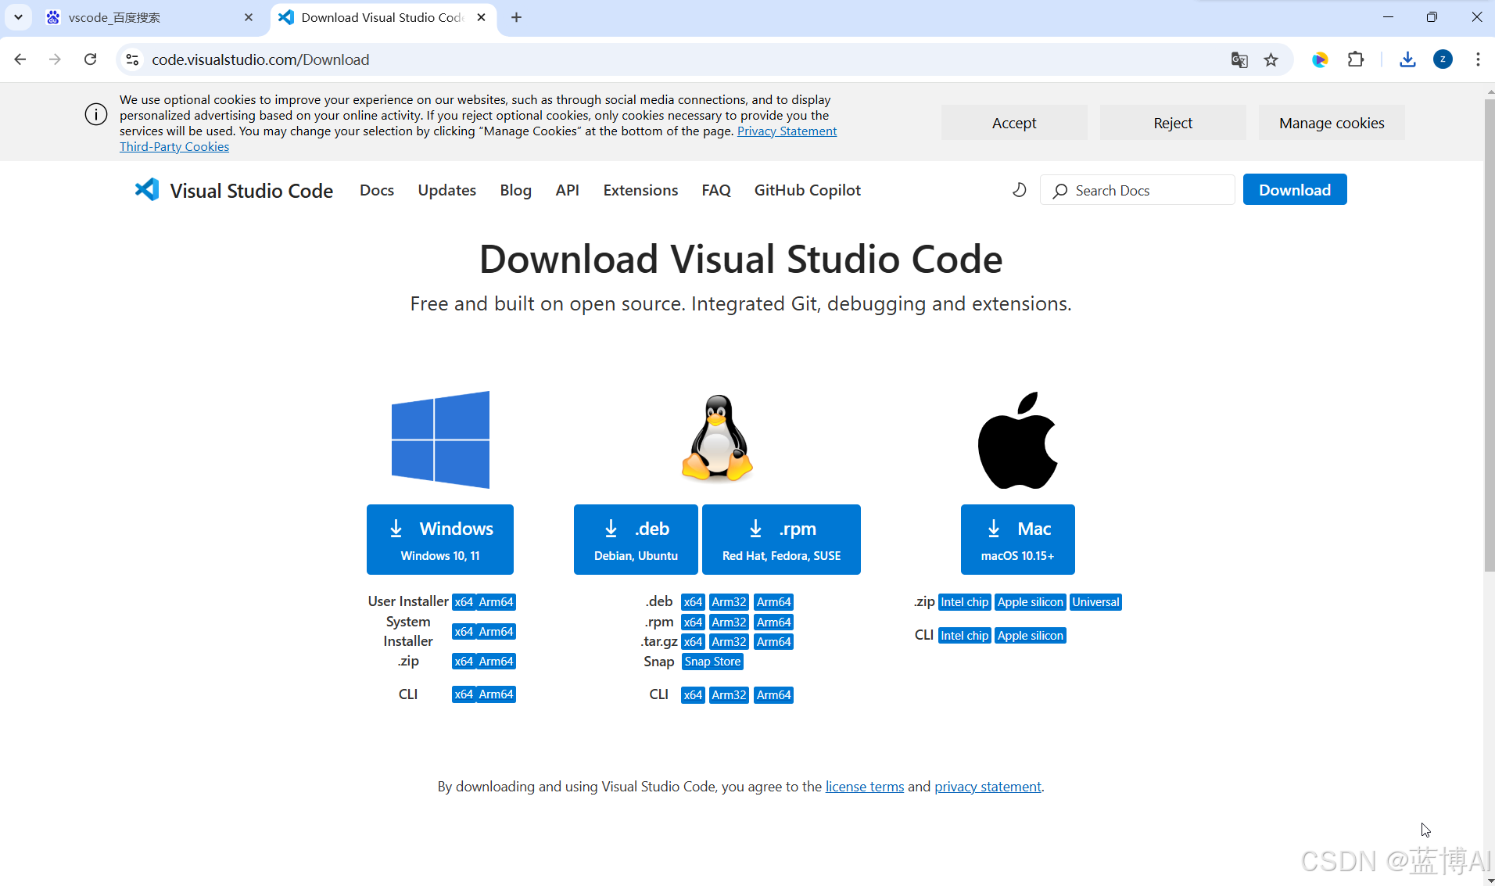Click the translate page icon
This screenshot has width=1495, height=886.
(x=1239, y=59)
